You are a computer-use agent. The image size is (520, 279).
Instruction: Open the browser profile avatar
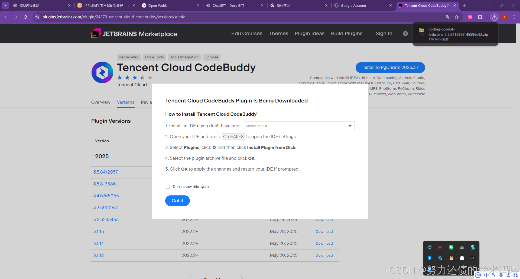[x=504, y=17]
